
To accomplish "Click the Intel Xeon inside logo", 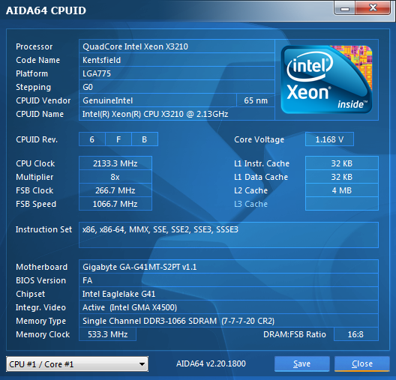I will point(326,79).
